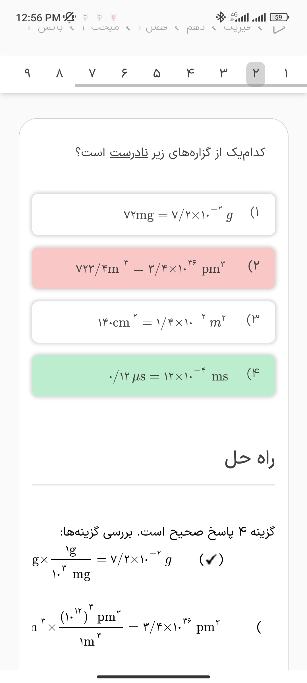Open question ۹ tab
The height and width of the screenshot is (683, 307).
[x=27, y=74]
